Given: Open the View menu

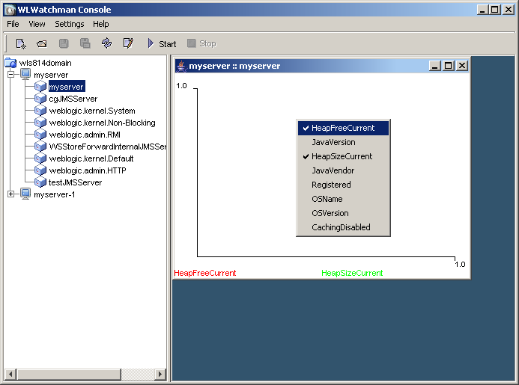Looking at the screenshot, I should (37, 24).
